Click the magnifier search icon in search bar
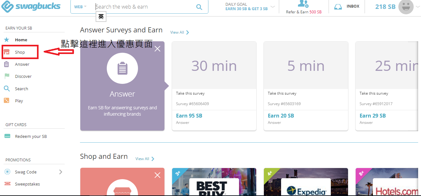The width and height of the screenshot is (421, 196). pos(199,7)
